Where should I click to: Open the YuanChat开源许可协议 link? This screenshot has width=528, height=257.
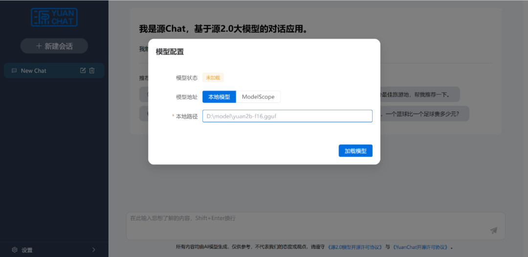[420, 247]
